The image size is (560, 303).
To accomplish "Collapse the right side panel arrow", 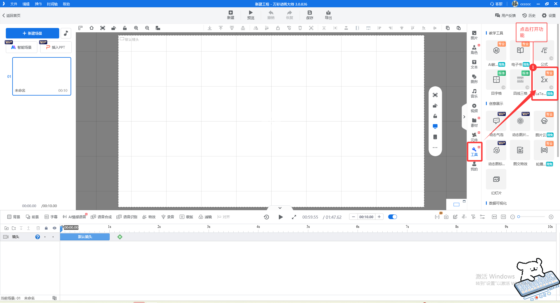I will 464,117.
